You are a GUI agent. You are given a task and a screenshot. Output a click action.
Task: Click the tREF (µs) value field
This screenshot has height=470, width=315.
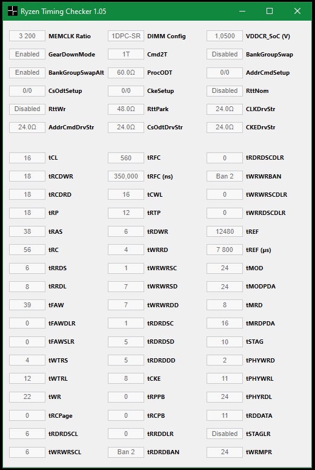225,250
